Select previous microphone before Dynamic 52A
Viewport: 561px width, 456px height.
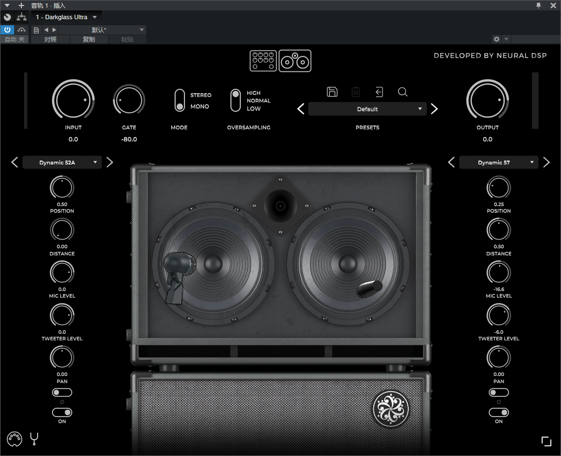(x=15, y=162)
